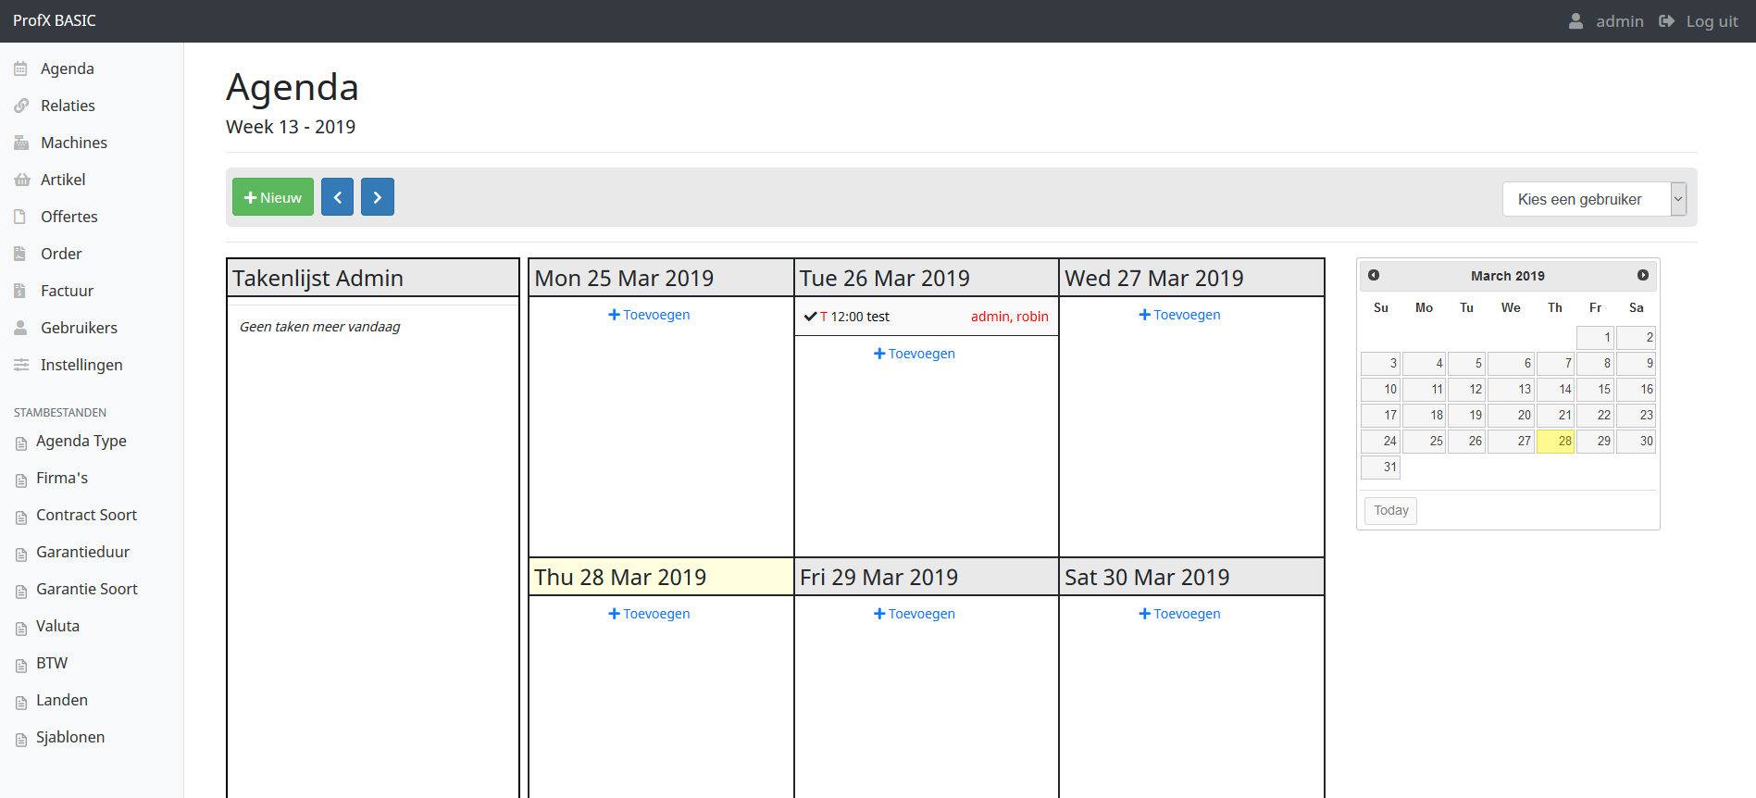The height and width of the screenshot is (798, 1756).
Task: Click the BTW file icon
Action: [21, 666]
